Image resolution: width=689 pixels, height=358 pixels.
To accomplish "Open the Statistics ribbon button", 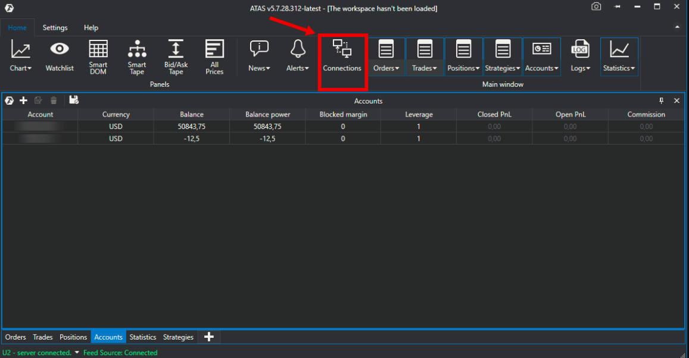I will coord(619,56).
